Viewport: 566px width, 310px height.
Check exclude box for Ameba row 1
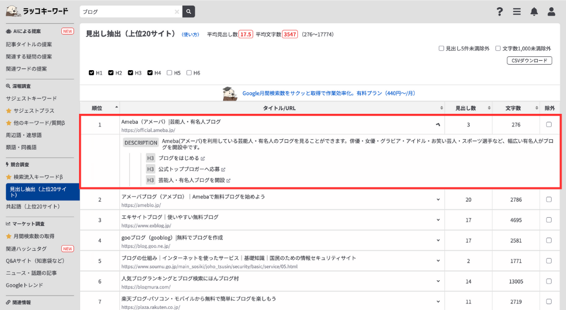[x=549, y=124]
